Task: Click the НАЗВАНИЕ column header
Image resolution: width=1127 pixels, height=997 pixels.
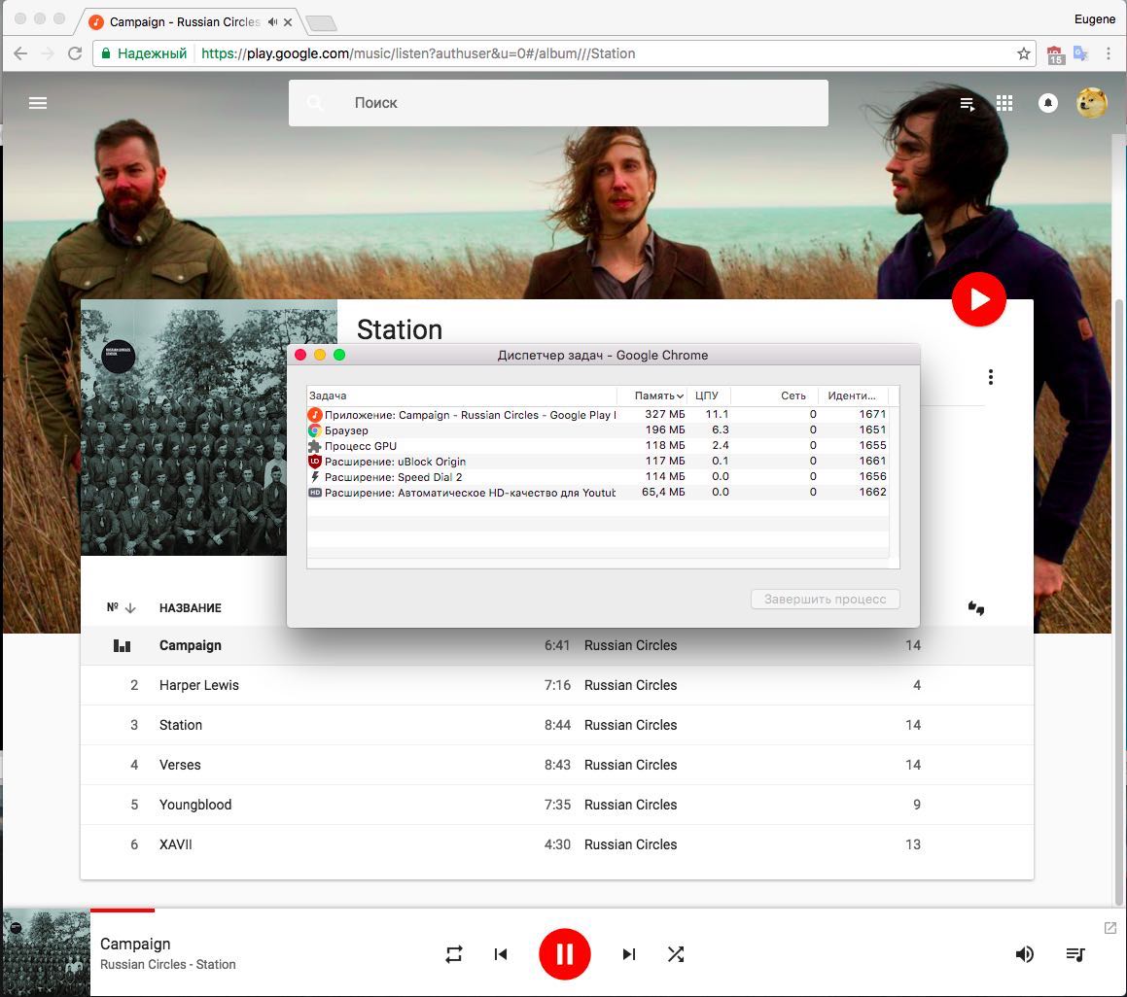Action: click(190, 608)
